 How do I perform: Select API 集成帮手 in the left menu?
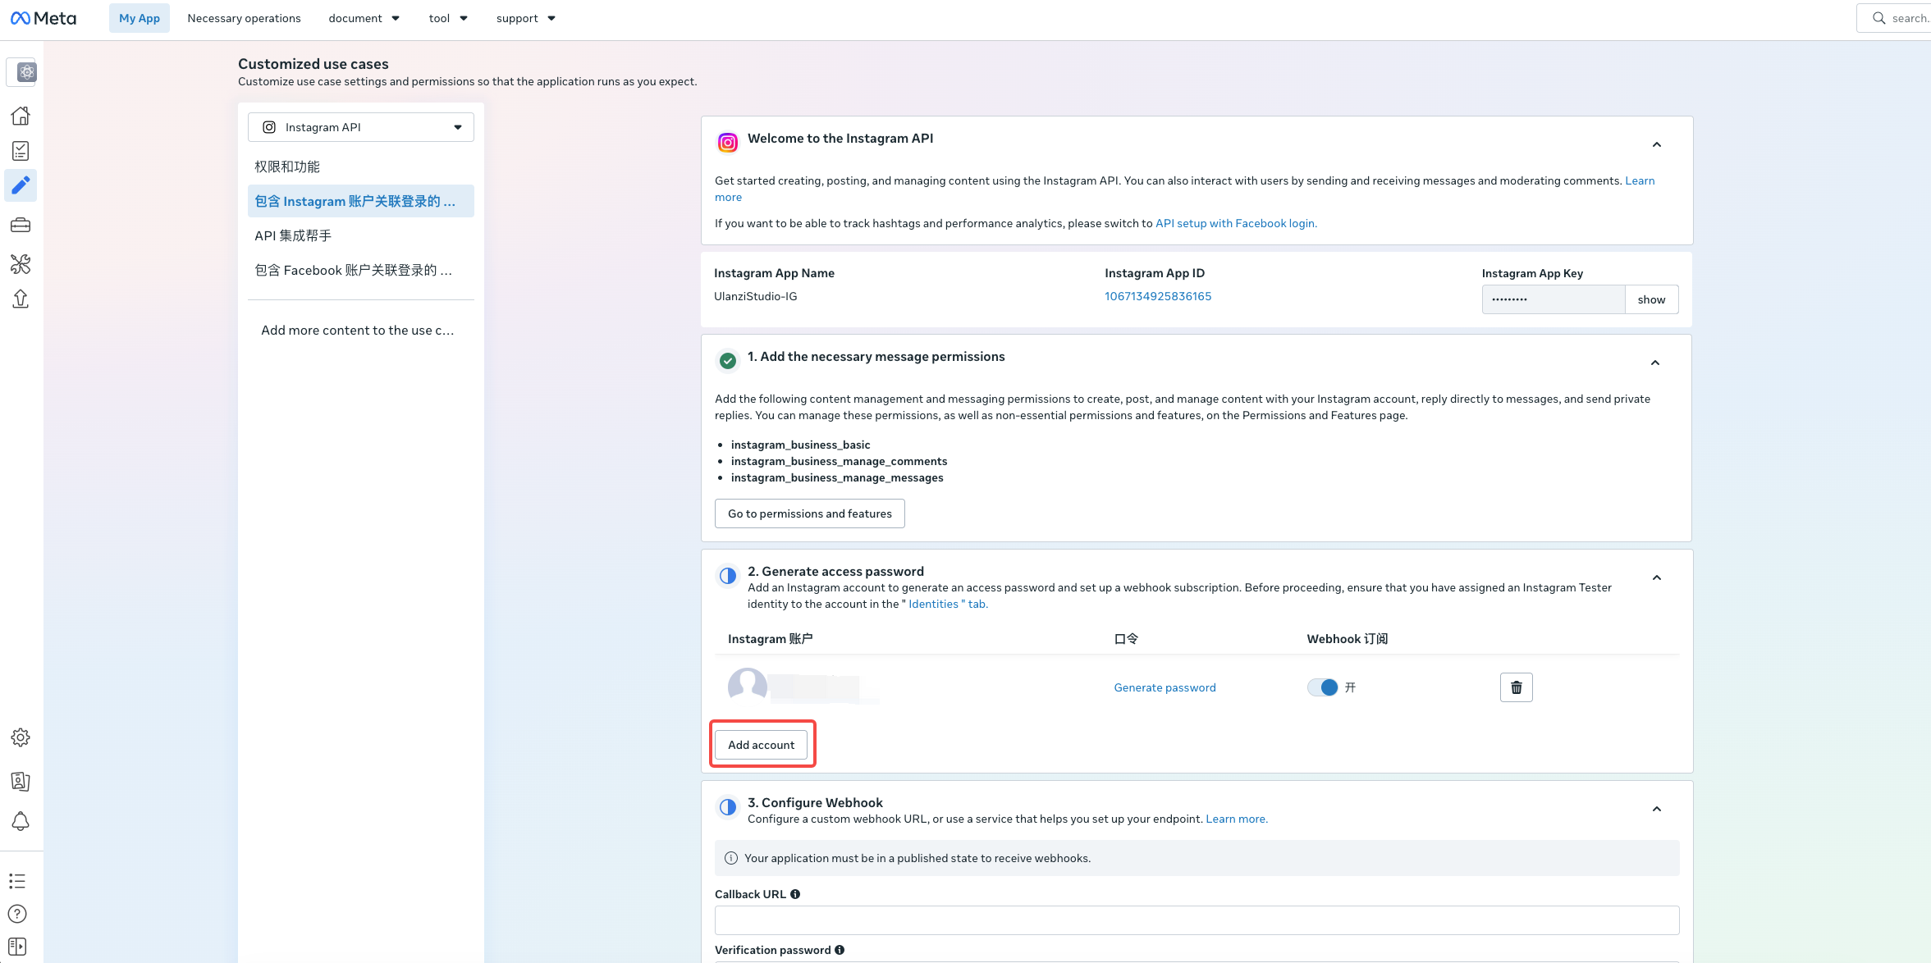coord(361,235)
